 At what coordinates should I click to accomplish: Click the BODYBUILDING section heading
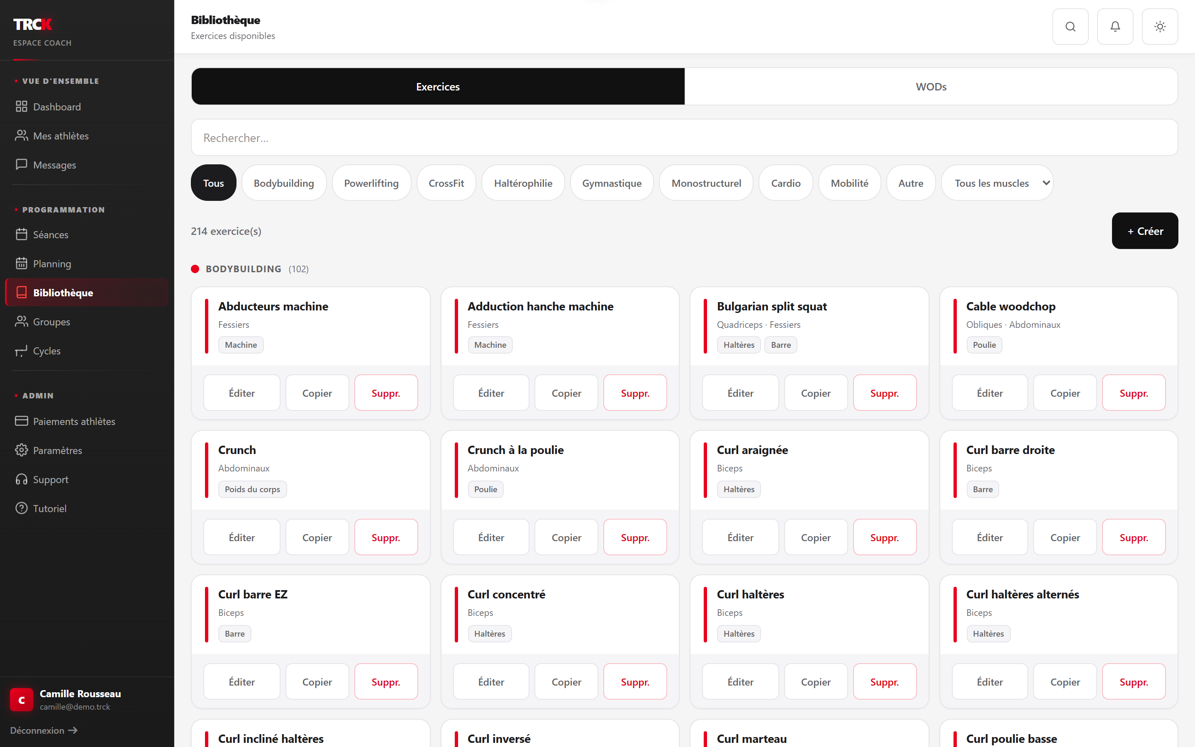coord(244,269)
